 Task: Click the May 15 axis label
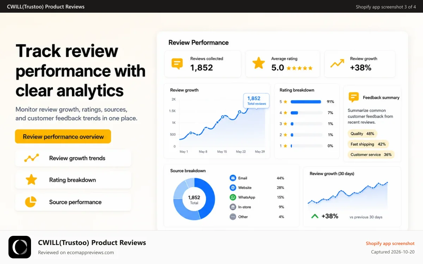pos(222,152)
